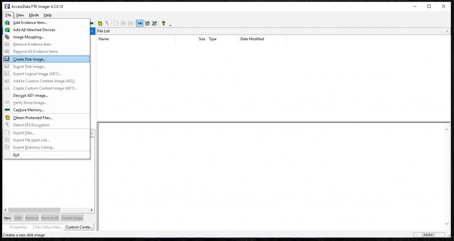
Task: Click Remove All Evidence Items entry
Action: (x=46, y=51)
